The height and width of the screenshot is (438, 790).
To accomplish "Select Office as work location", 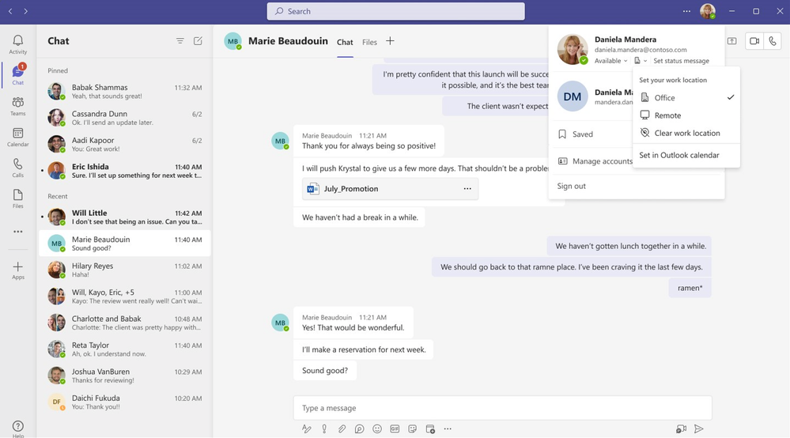I will pyautogui.click(x=664, y=98).
